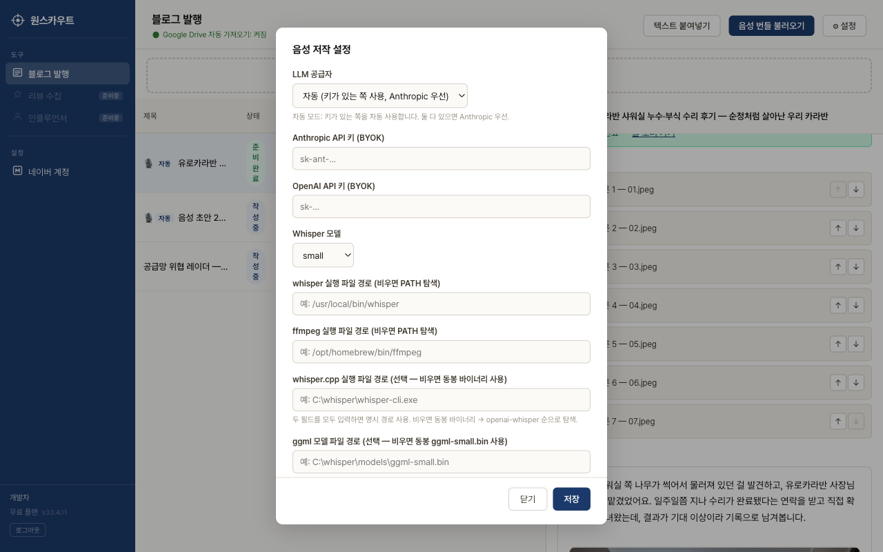Open 네이버 계정 settings item
The image size is (883, 552).
pyautogui.click(x=68, y=171)
